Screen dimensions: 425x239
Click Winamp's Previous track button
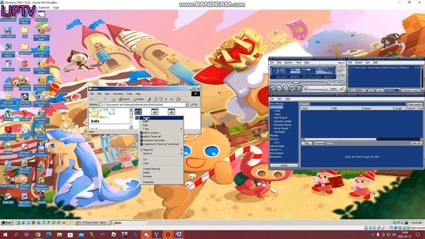(273, 88)
